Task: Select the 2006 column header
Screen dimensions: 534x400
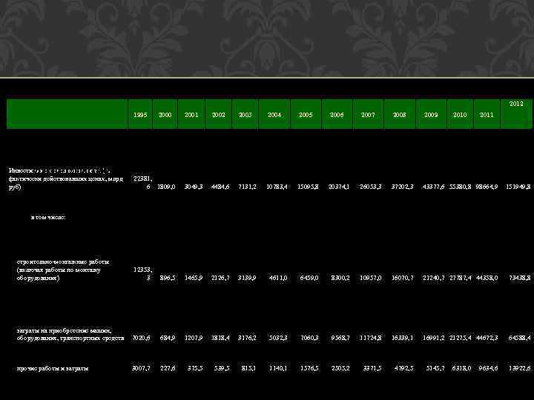Action: [337, 115]
